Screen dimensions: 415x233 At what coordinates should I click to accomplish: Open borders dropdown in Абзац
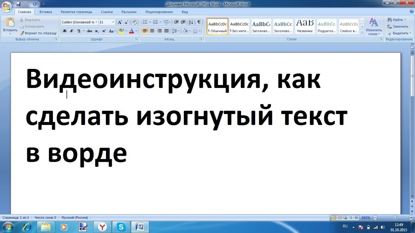(x=199, y=31)
